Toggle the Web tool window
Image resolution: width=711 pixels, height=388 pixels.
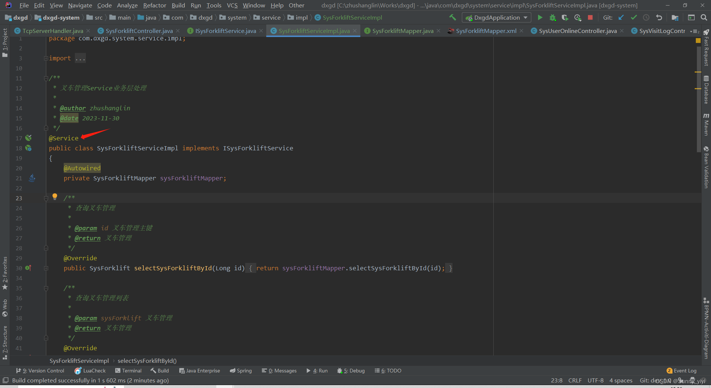coord(5,308)
